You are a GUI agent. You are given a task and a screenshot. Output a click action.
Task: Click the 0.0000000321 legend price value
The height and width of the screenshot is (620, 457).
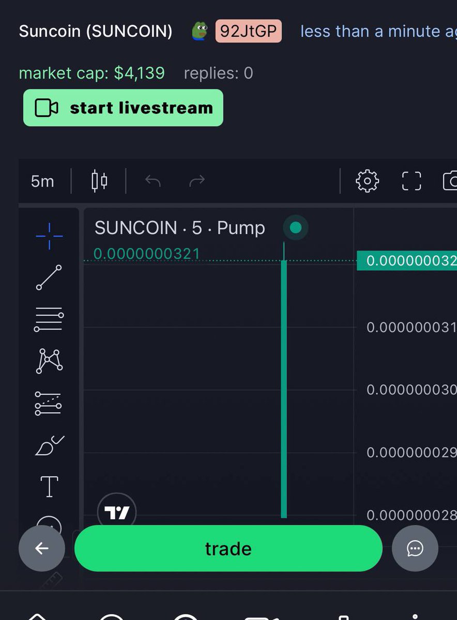tap(147, 254)
